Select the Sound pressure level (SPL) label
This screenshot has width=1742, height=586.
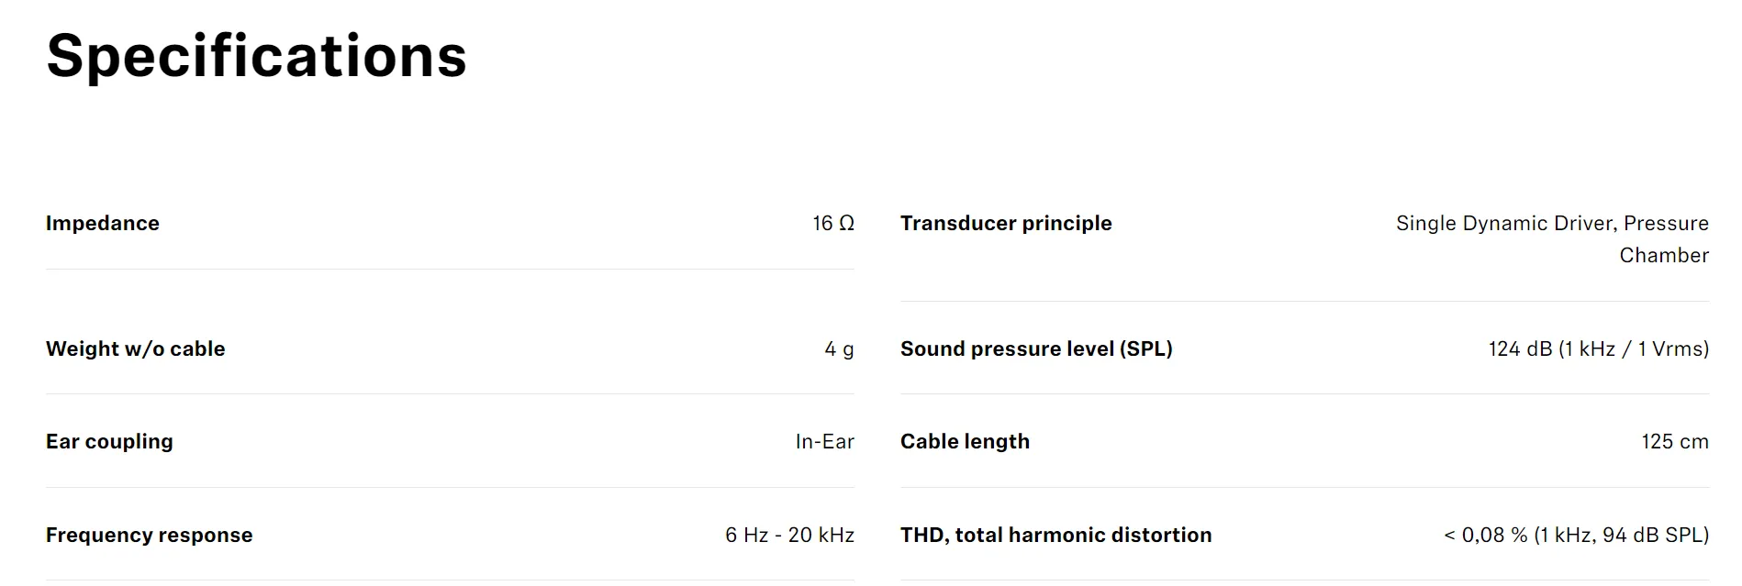tap(1036, 348)
